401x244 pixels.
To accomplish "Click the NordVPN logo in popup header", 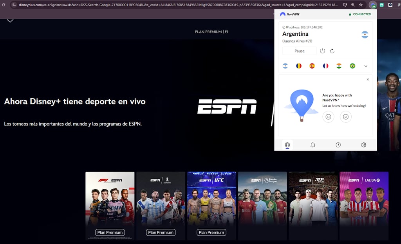I will point(290,15).
